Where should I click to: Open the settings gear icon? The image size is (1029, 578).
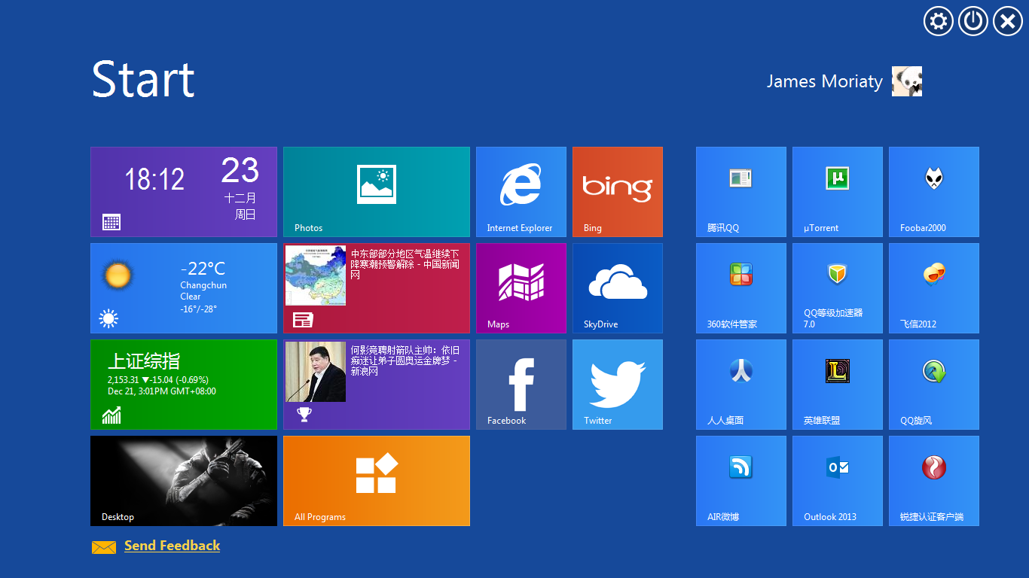(x=939, y=21)
